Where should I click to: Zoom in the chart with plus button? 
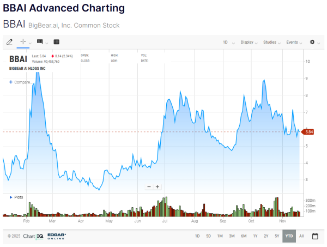pyautogui.click(x=158, y=186)
